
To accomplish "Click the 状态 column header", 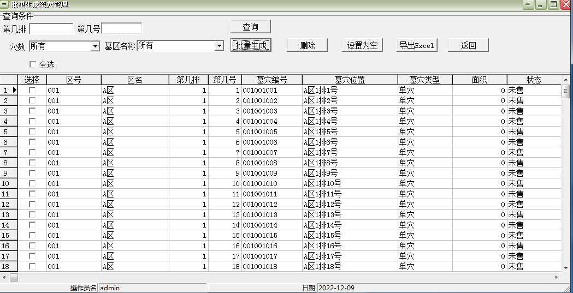I will [x=534, y=80].
